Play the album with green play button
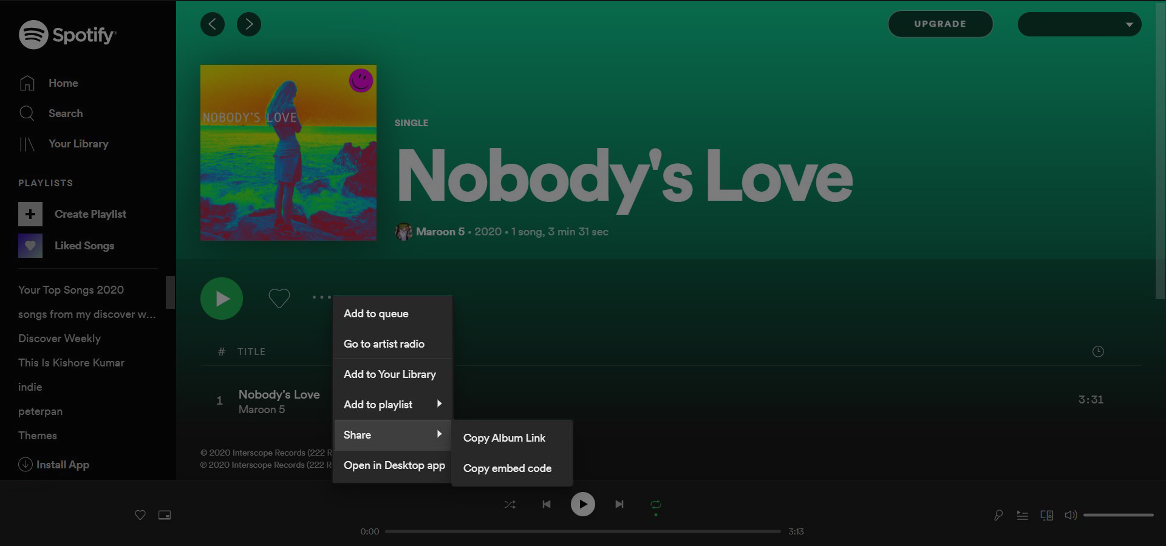Viewport: 1166px width, 546px height. click(222, 298)
